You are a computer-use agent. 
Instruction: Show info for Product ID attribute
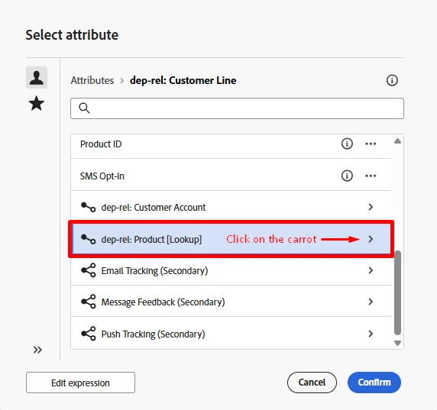pos(347,144)
